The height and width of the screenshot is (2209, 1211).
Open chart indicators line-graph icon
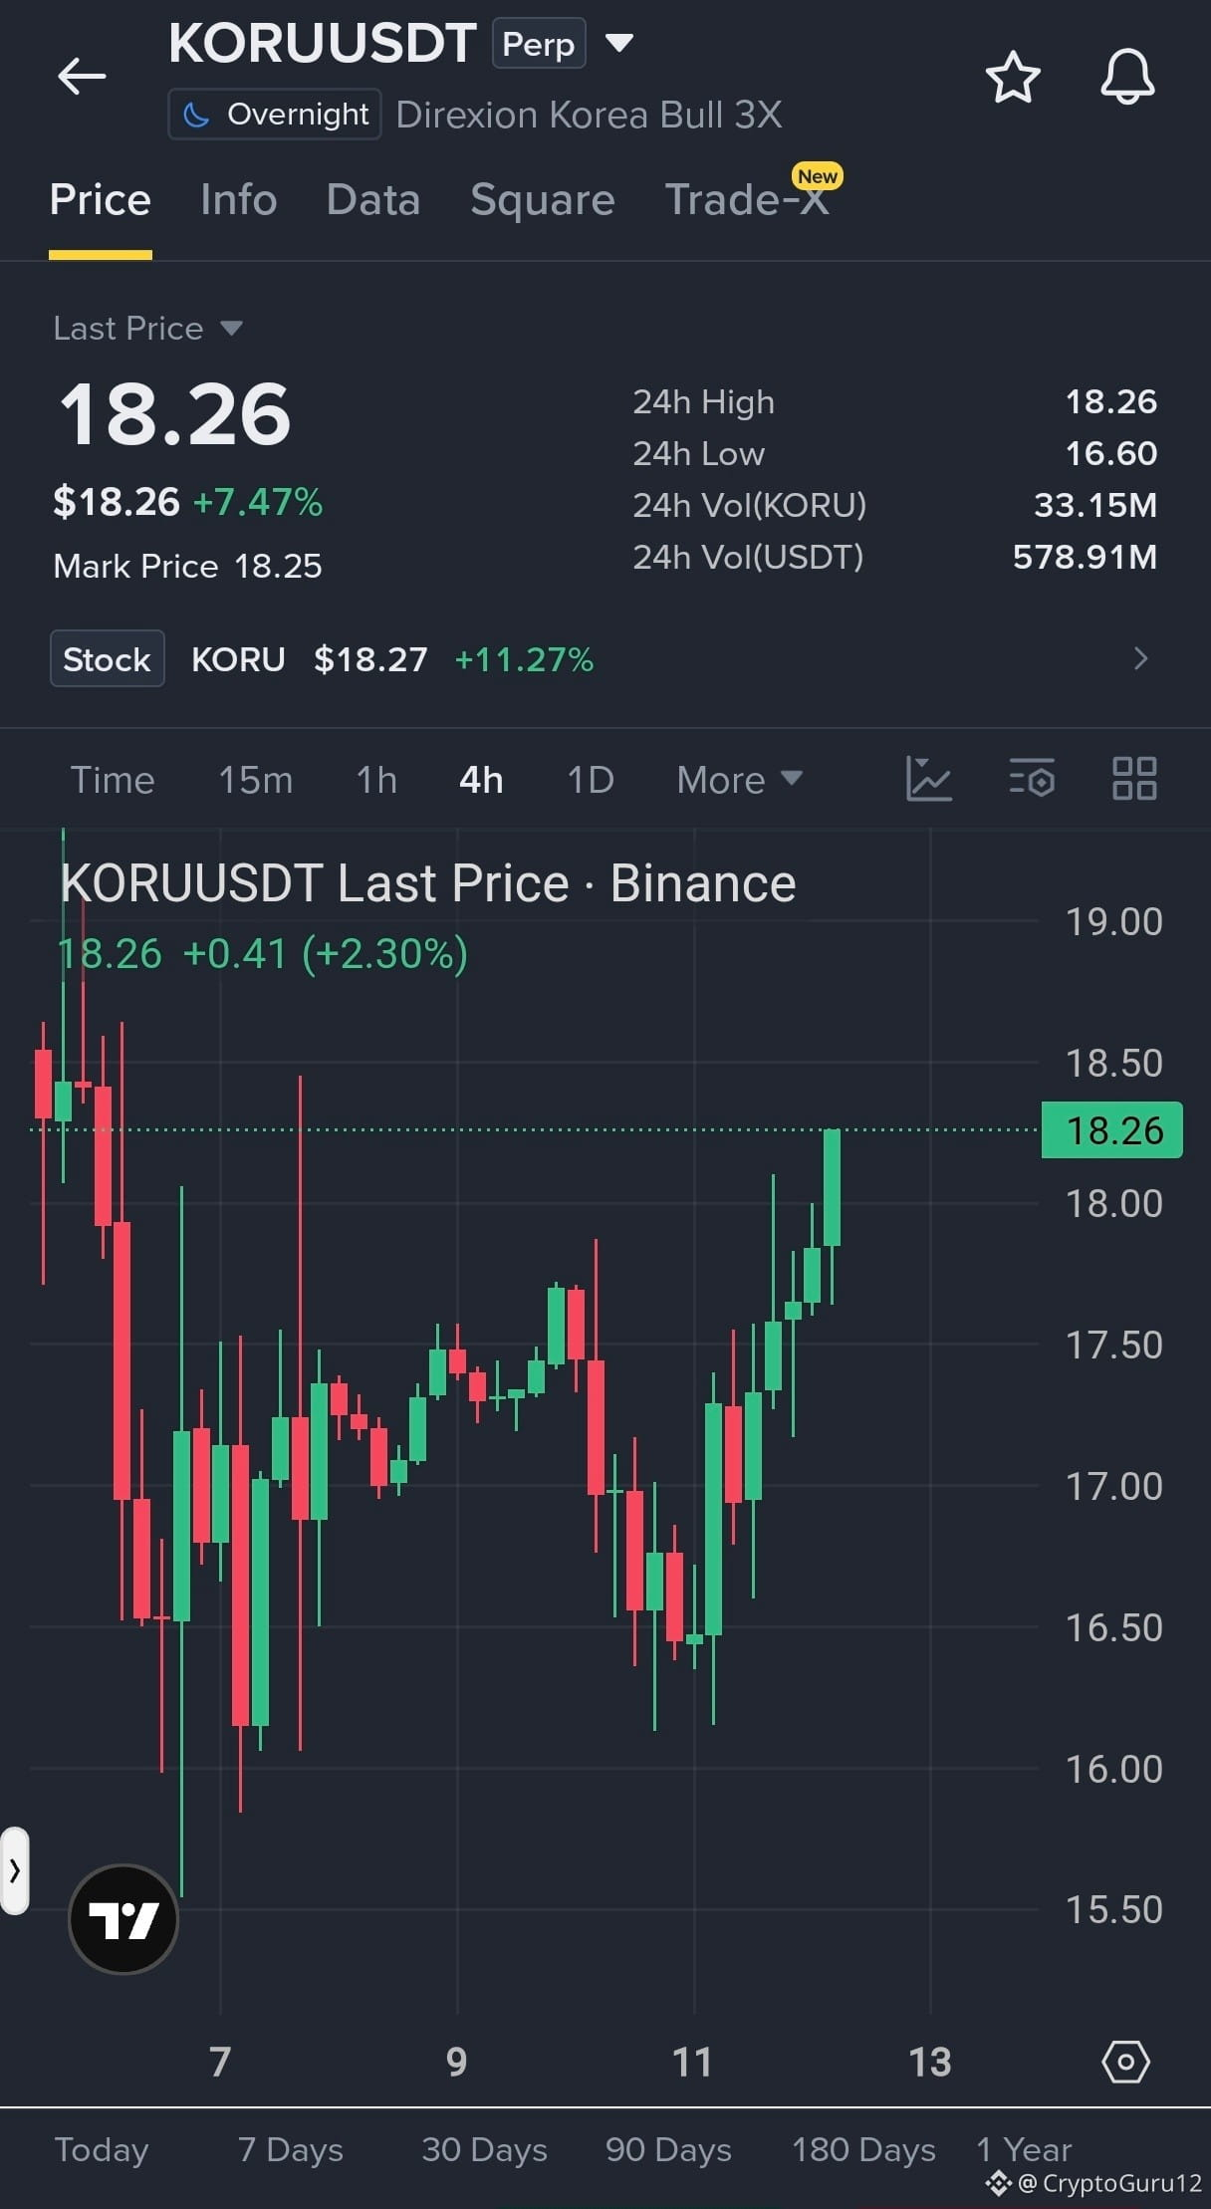(x=929, y=779)
